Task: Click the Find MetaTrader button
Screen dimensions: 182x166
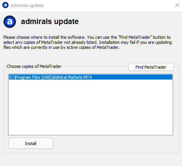Action: point(151,67)
